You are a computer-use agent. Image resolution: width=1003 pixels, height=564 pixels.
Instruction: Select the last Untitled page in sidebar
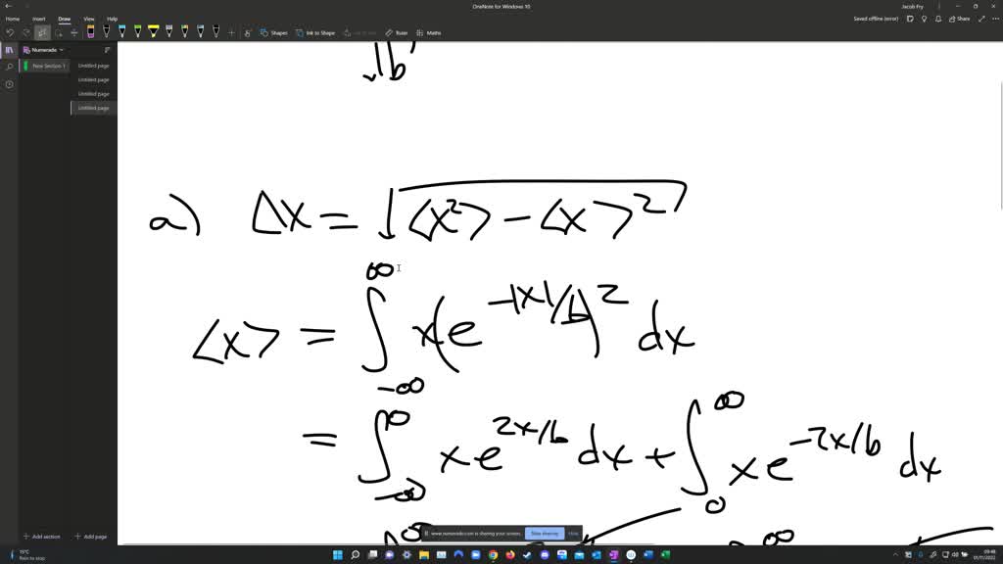pos(93,108)
